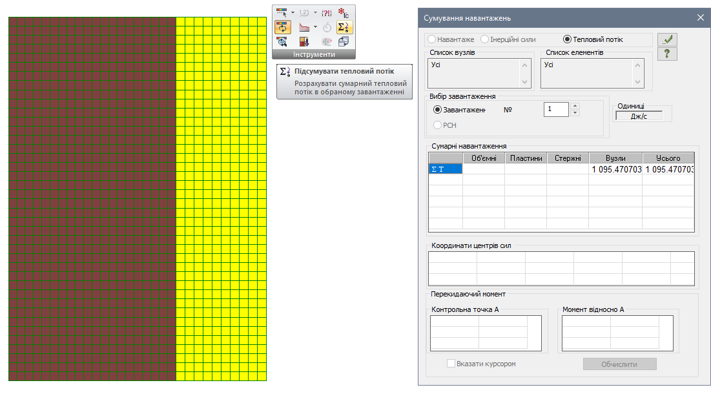Toggle the Вказати курсором checkbox

click(451, 364)
